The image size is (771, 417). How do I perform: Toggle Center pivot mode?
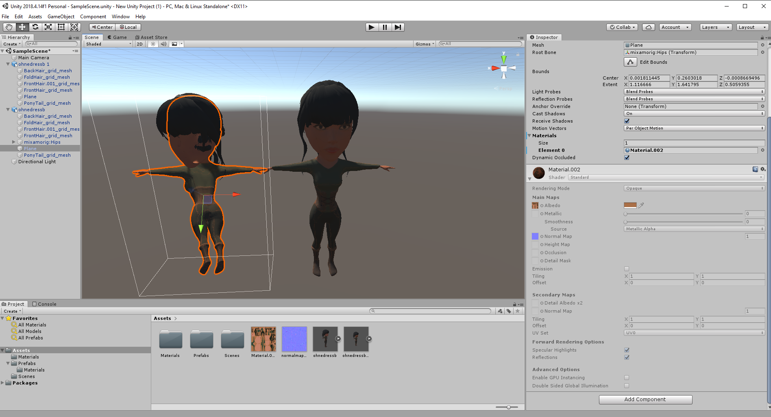tap(102, 27)
